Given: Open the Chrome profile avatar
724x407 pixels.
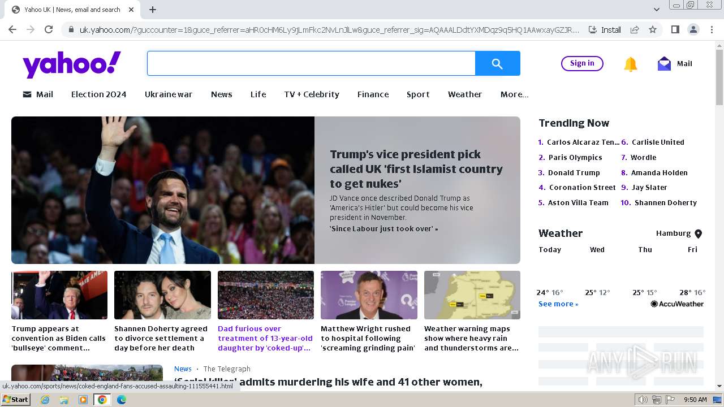Looking at the screenshot, I should click(x=693, y=29).
